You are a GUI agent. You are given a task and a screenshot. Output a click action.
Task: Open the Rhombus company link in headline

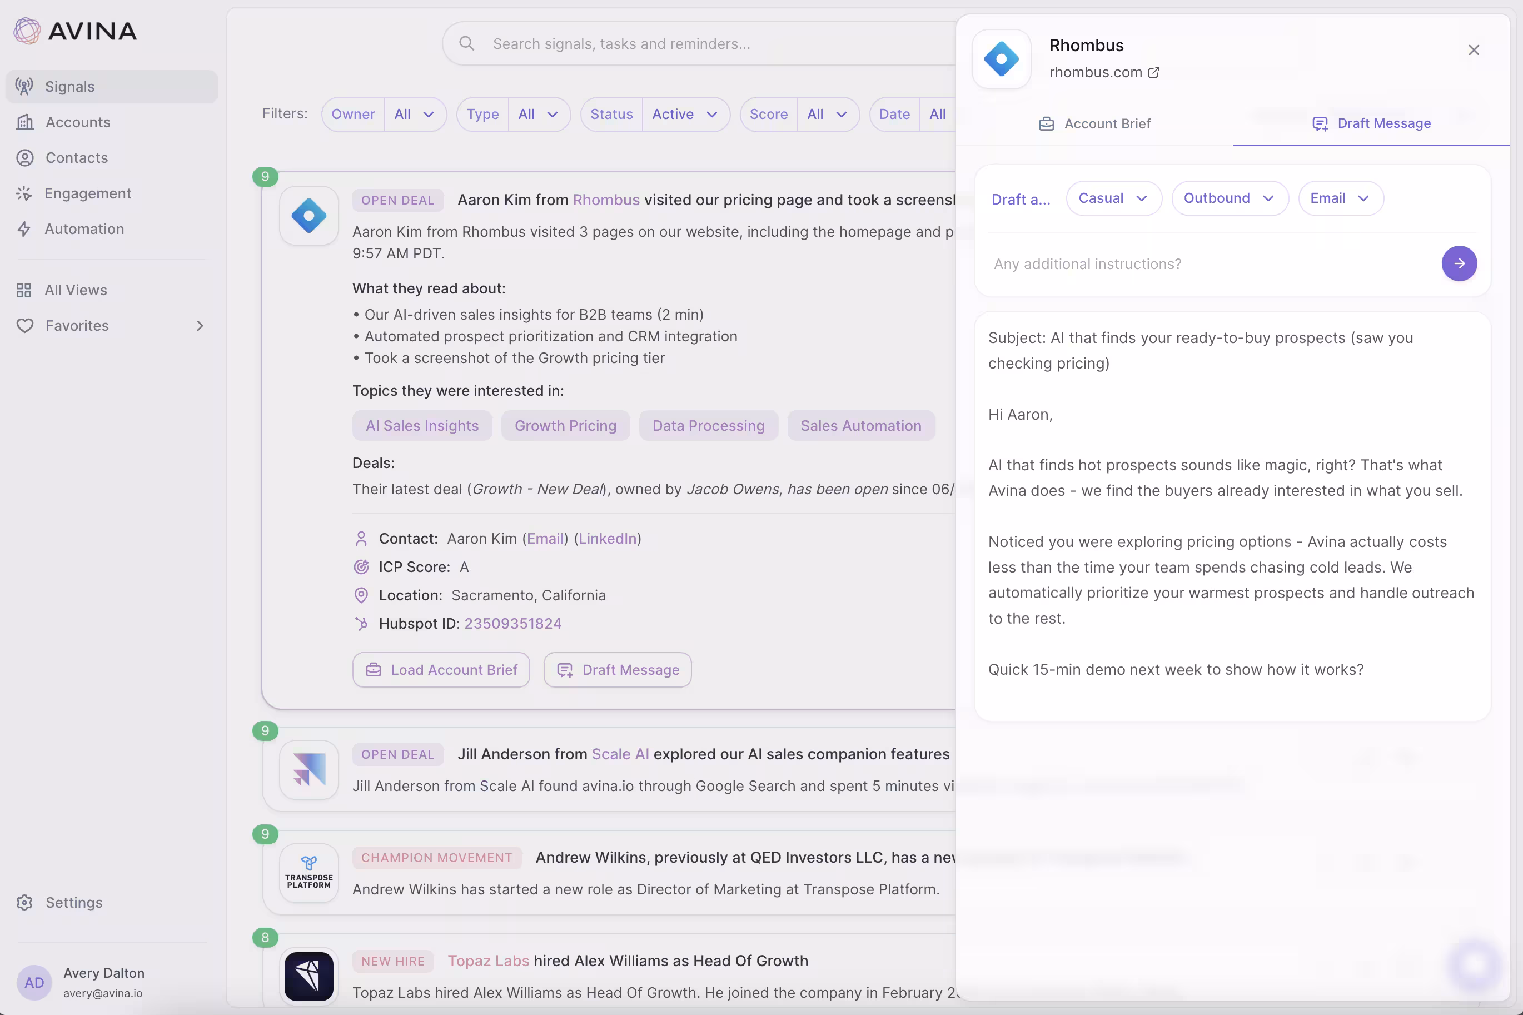[x=606, y=200]
